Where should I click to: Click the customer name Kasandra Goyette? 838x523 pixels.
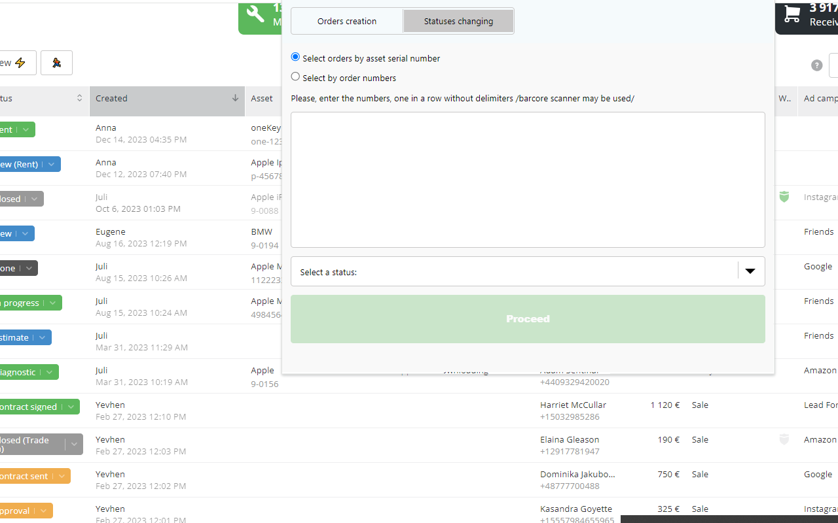(x=576, y=509)
